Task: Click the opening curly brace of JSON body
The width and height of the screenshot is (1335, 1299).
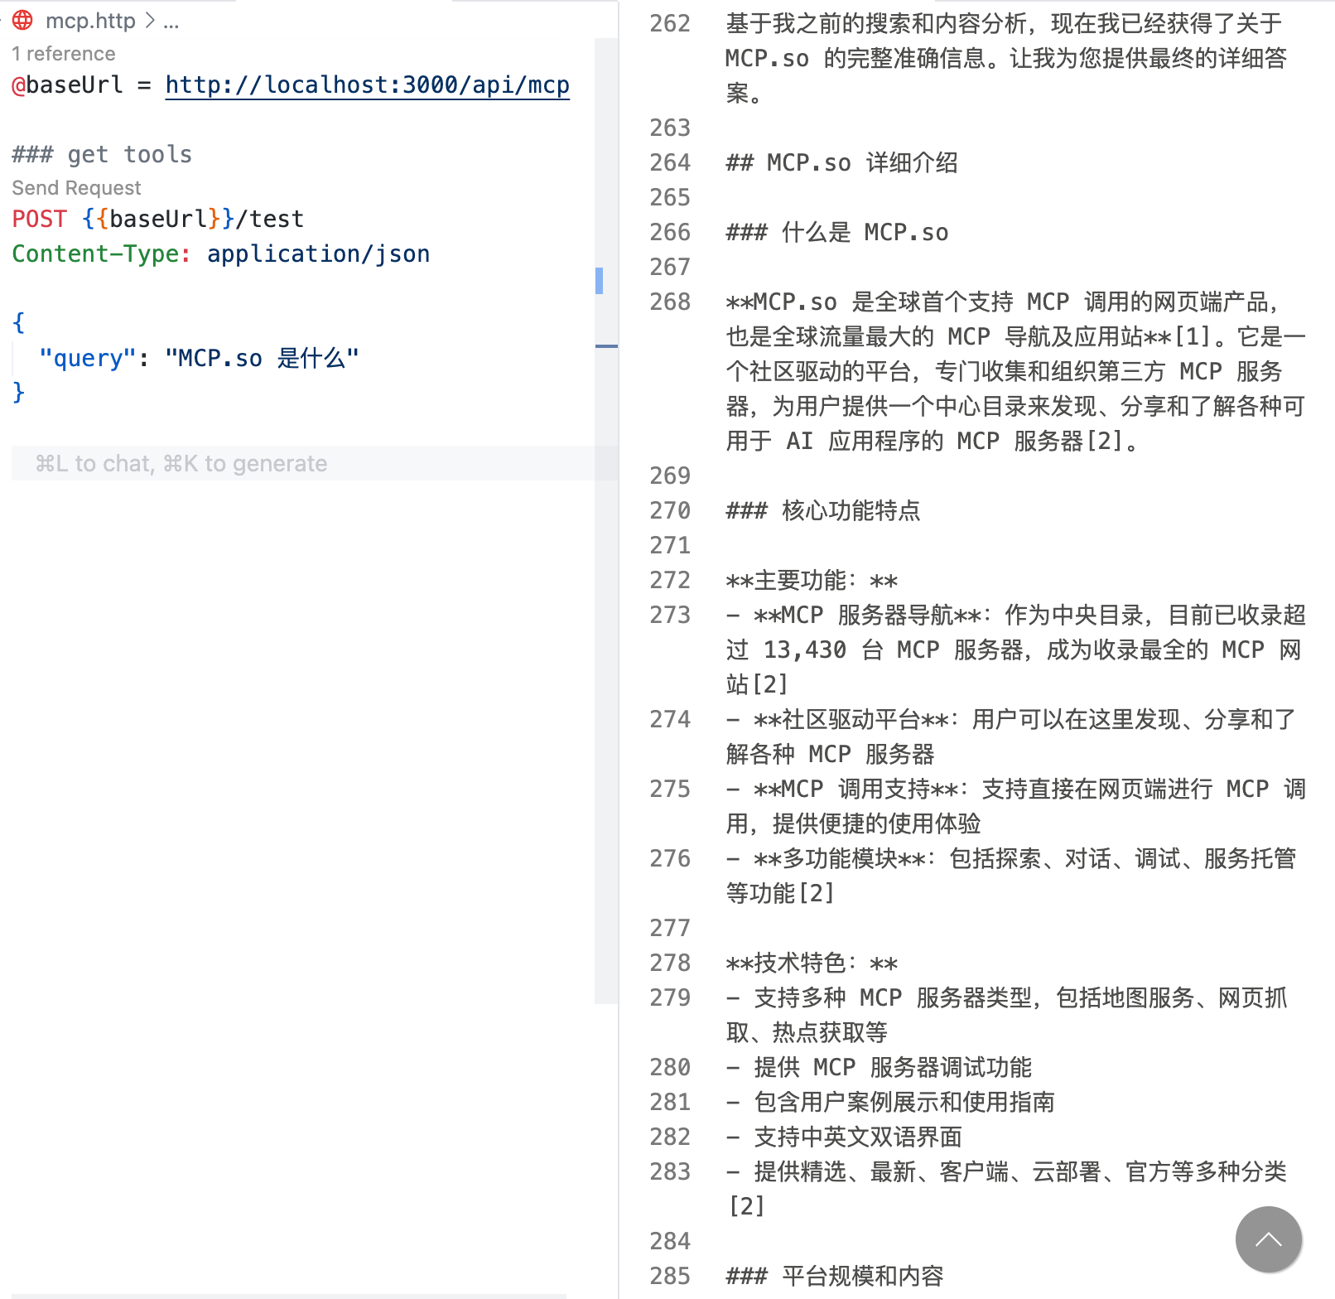Action: pos(19,322)
